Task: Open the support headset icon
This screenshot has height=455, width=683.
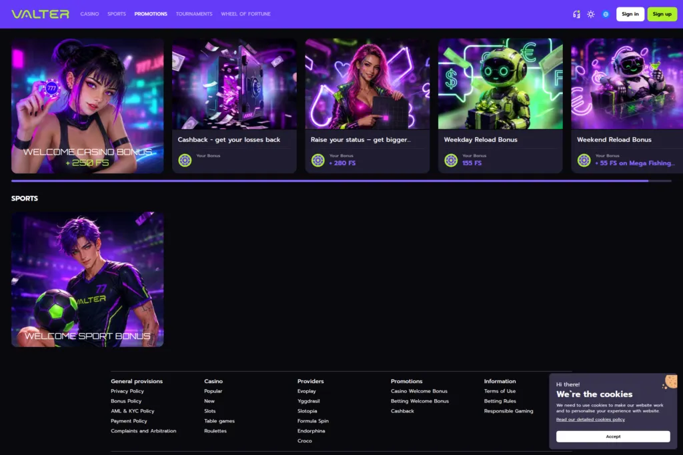Action: (576, 15)
